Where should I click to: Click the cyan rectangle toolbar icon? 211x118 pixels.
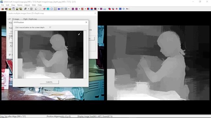[48, 9]
